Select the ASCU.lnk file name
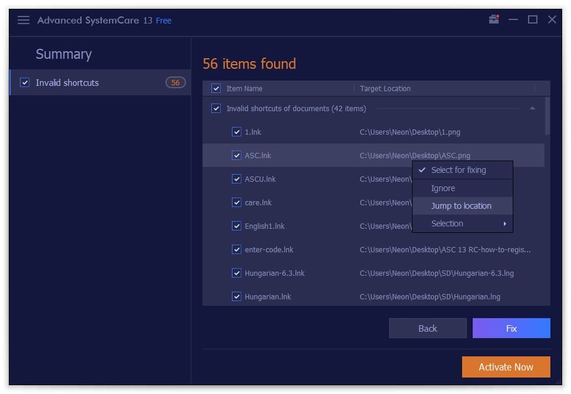 pyautogui.click(x=260, y=179)
